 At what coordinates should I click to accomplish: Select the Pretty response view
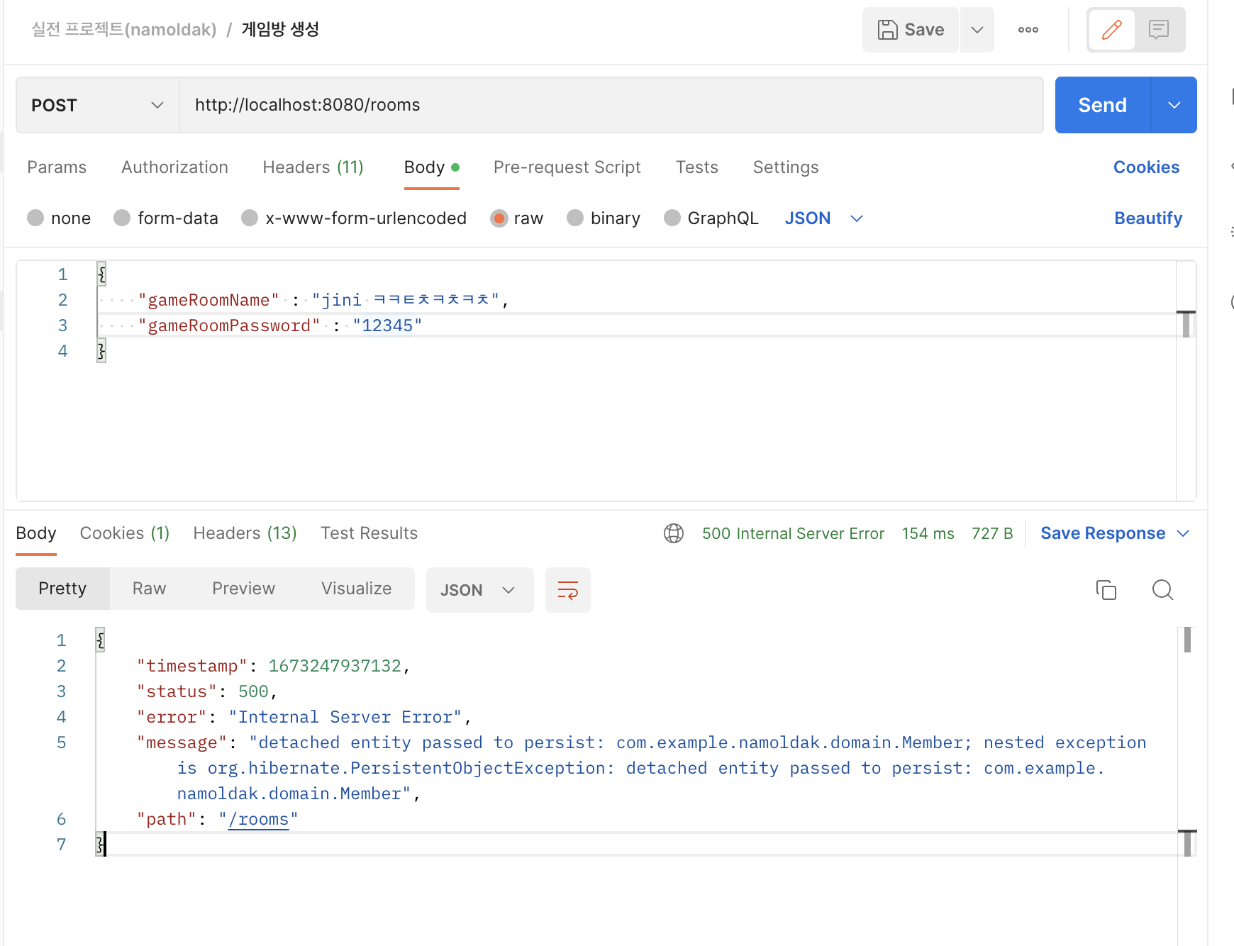pos(62,589)
